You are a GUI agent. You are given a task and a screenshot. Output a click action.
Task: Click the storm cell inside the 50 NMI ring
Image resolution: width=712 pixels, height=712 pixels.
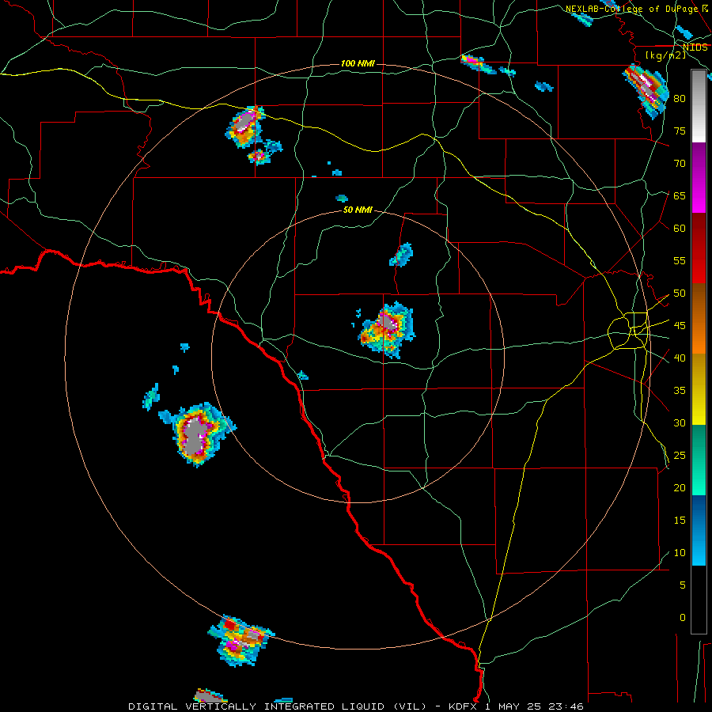coord(386,330)
